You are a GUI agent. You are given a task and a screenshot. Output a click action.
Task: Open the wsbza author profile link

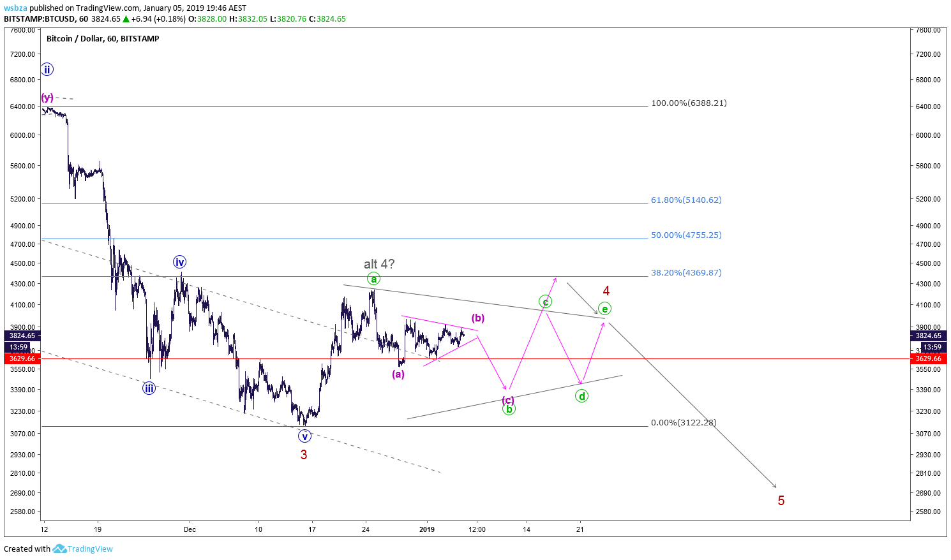tap(15, 8)
